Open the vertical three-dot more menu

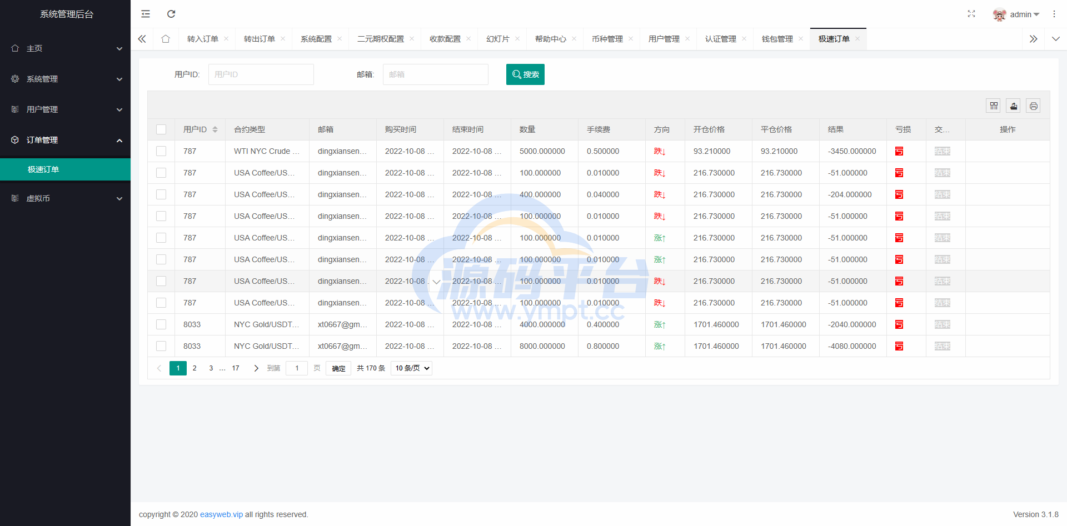(x=1054, y=14)
